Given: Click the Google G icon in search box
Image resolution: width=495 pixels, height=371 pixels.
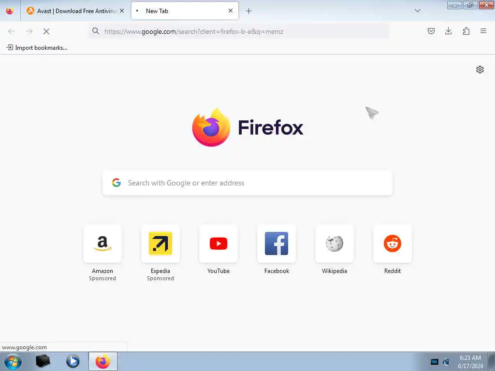Looking at the screenshot, I should 116,182.
